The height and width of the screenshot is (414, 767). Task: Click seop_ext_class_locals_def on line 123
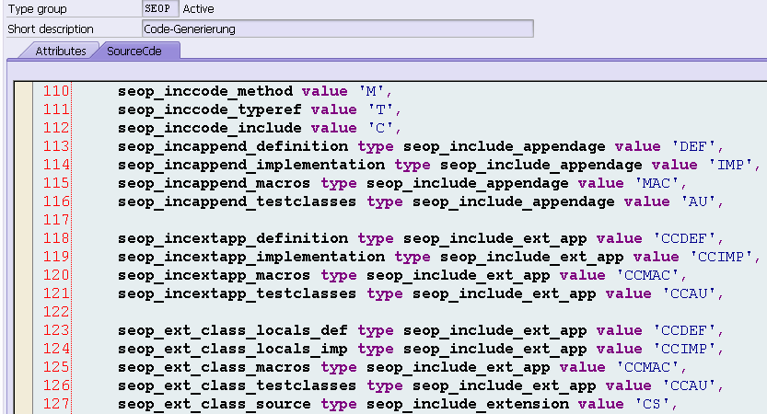pyautogui.click(x=233, y=331)
